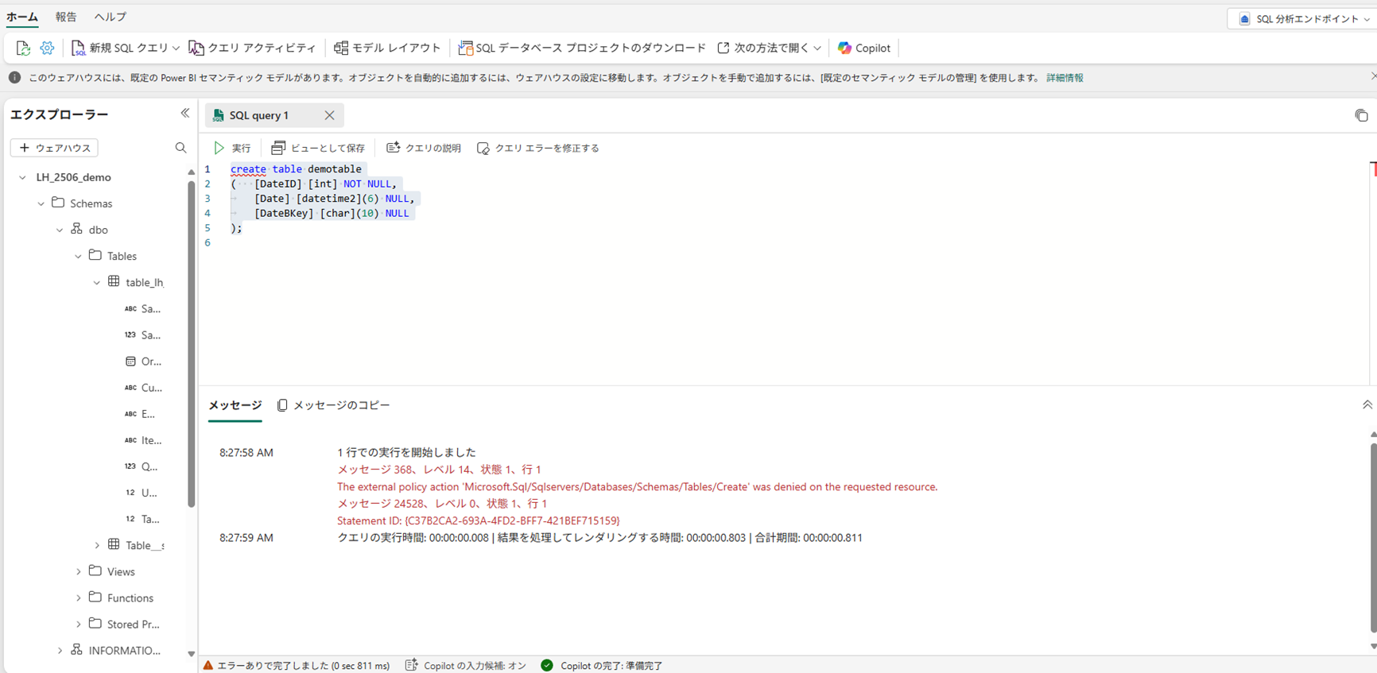Collapse the Tables folder
Screen dimensions: 1377x673
(x=78, y=257)
